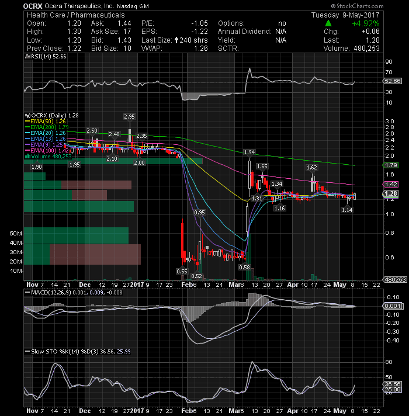
Task: Click the purple EMA(9) 1.25 legend entry
Action: (x=44, y=144)
